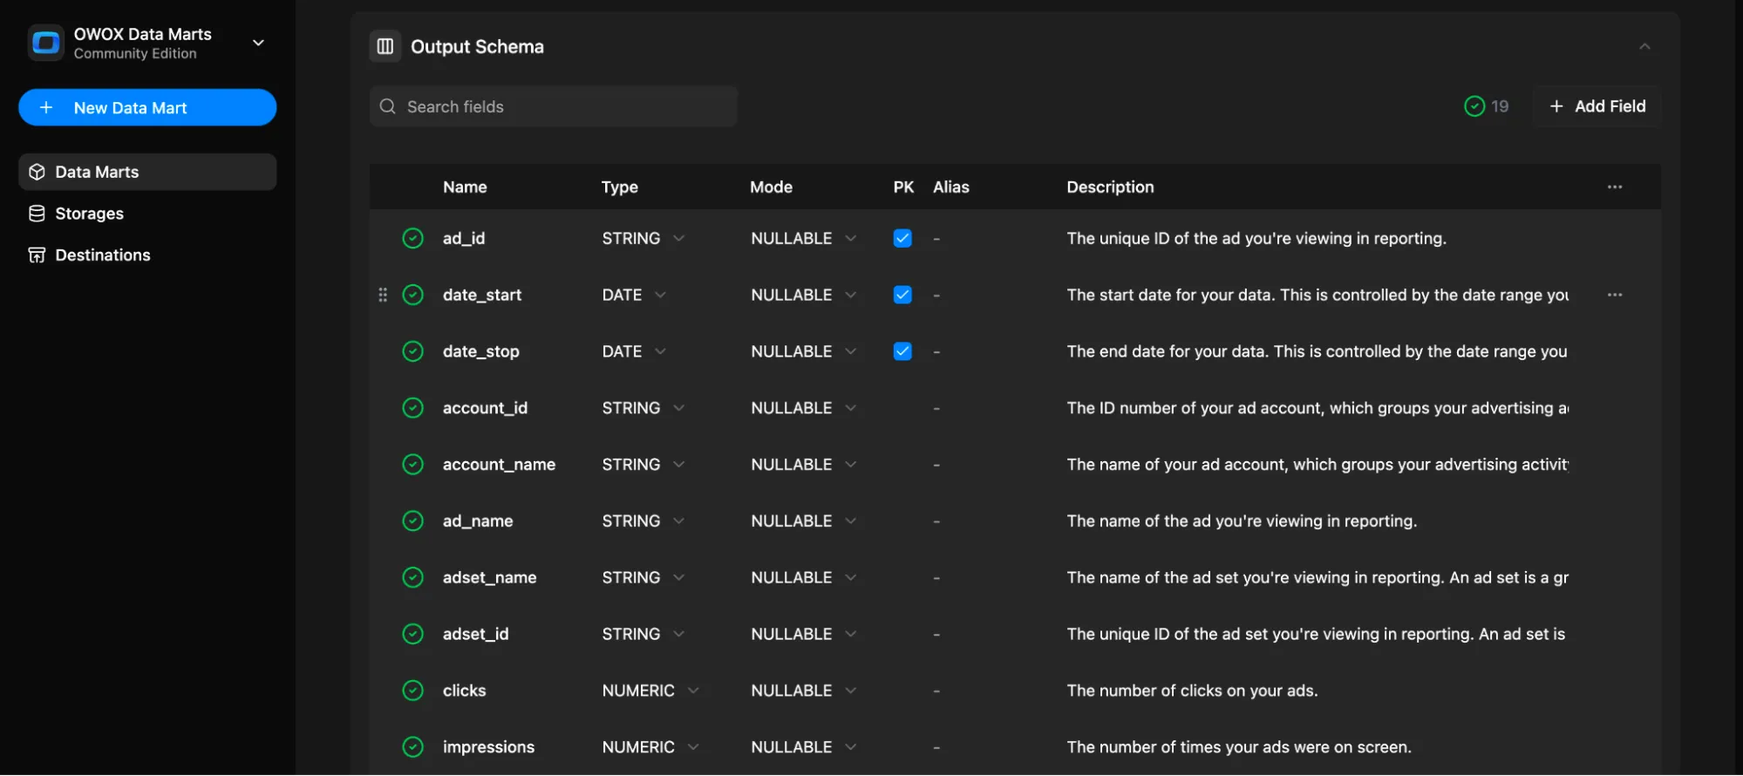Click the status check icon for account_name
This screenshot has height=776, width=1743.
[x=413, y=465]
